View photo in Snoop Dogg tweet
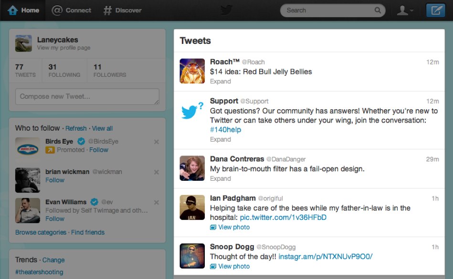Viewport: 453px width, 279px height. [234, 266]
